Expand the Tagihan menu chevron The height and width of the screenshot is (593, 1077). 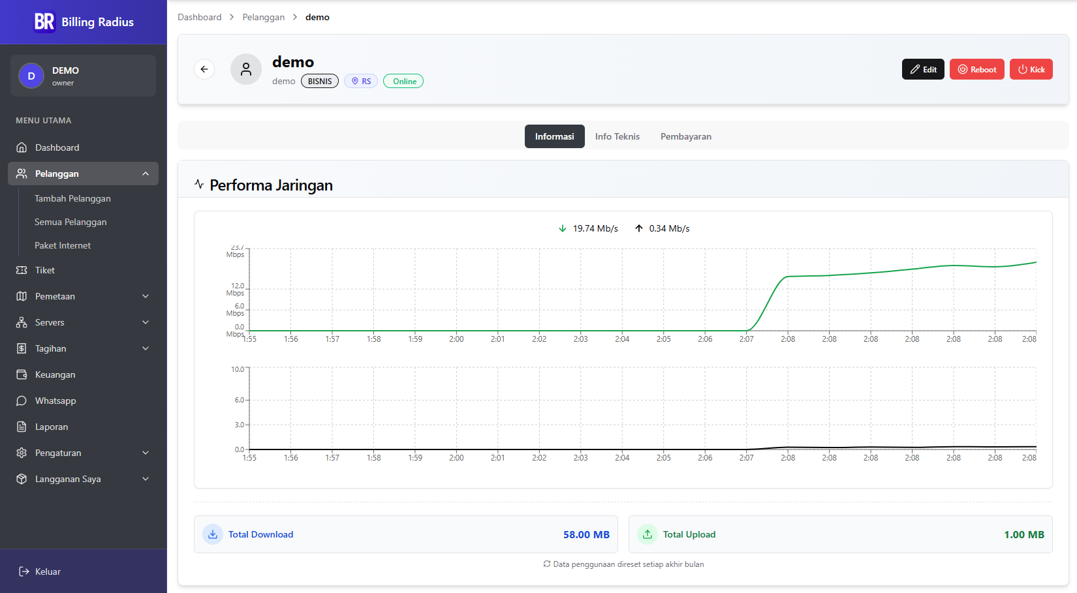pos(146,348)
